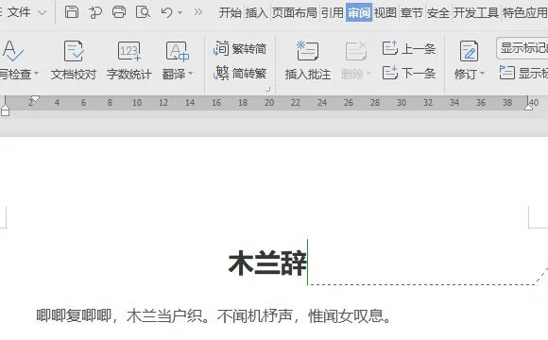The image size is (548, 340).
Task: Open the 页面布局 tab
Action: click(x=294, y=13)
